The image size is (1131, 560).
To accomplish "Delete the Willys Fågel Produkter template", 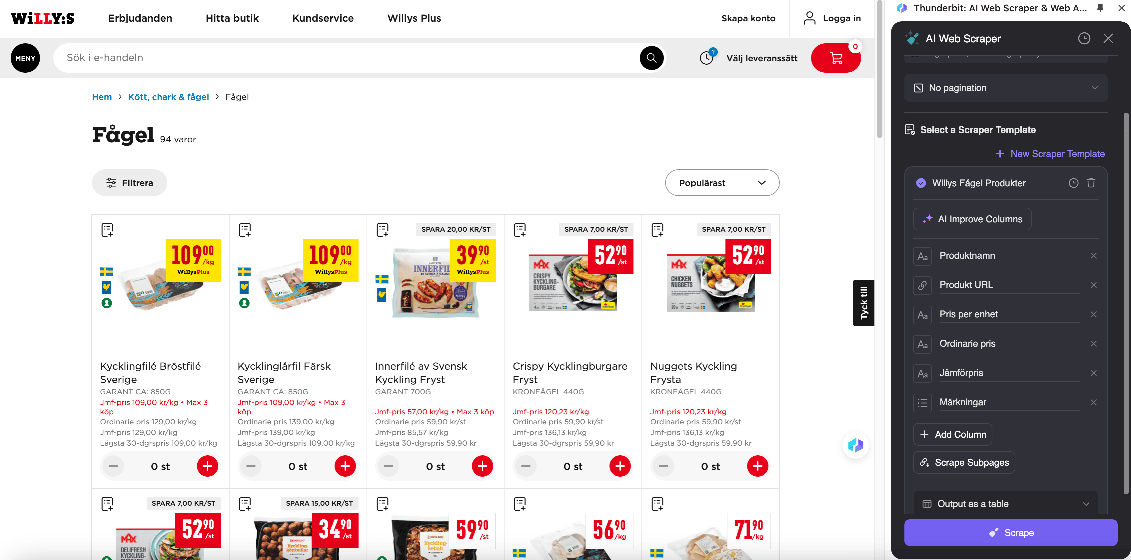I will click(x=1091, y=183).
